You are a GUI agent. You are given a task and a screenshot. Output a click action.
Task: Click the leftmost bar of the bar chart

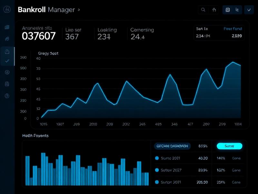pos(27,171)
